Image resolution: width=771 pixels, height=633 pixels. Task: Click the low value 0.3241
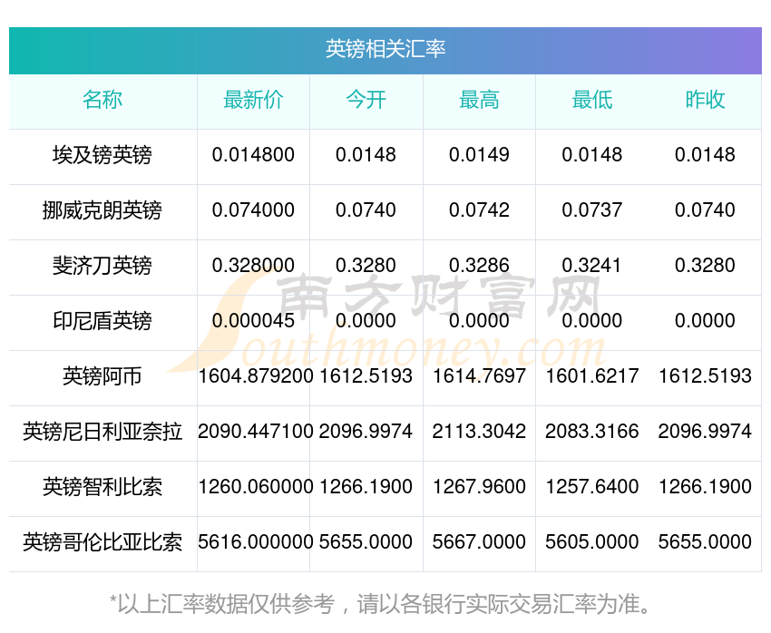[x=592, y=266]
